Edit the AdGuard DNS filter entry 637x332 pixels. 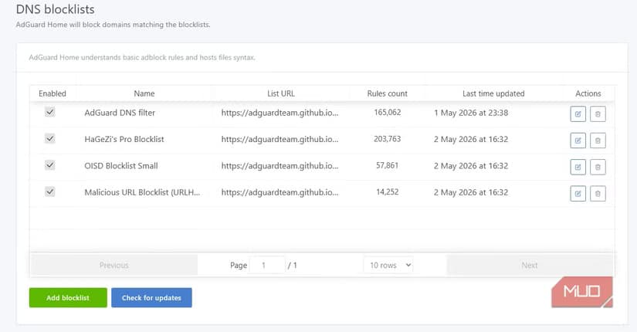coord(578,113)
